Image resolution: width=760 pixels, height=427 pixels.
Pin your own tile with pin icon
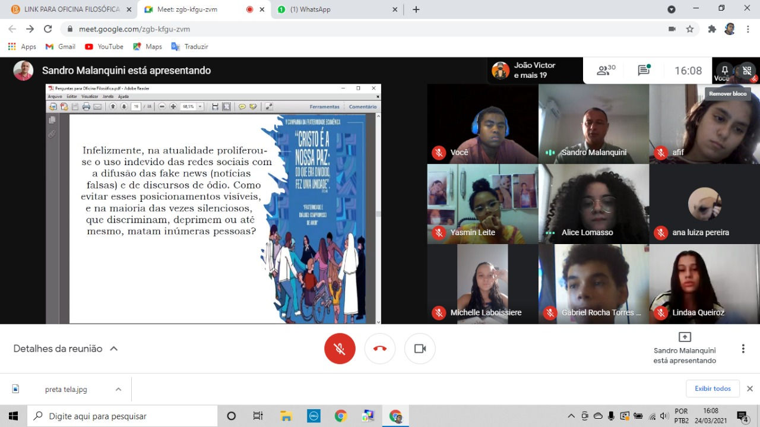[x=724, y=71]
